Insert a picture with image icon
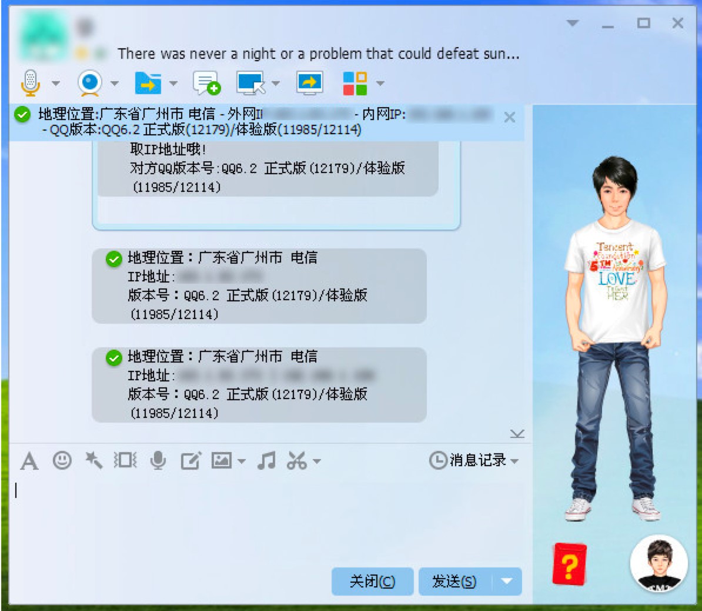The height and width of the screenshot is (611, 702). tap(222, 460)
